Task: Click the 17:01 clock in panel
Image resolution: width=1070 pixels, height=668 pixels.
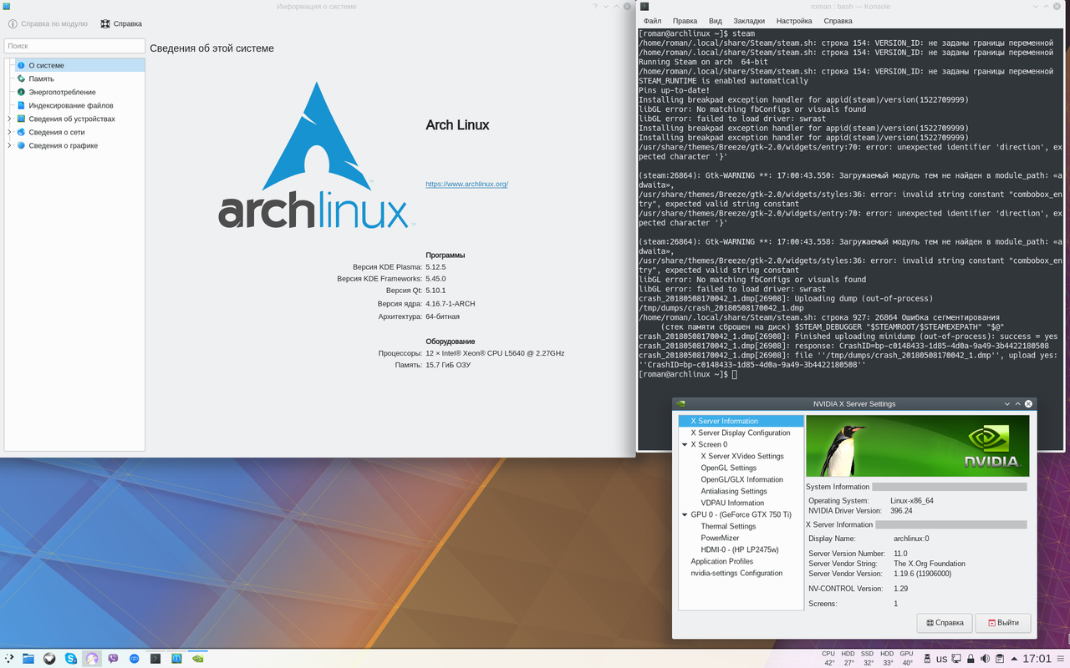Action: pyautogui.click(x=1037, y=659)
